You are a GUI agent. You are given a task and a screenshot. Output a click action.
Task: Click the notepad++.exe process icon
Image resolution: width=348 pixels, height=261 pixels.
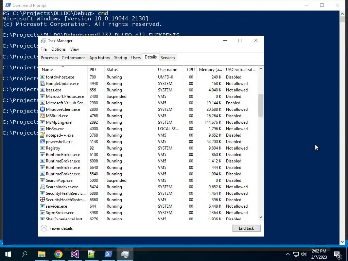42,135
